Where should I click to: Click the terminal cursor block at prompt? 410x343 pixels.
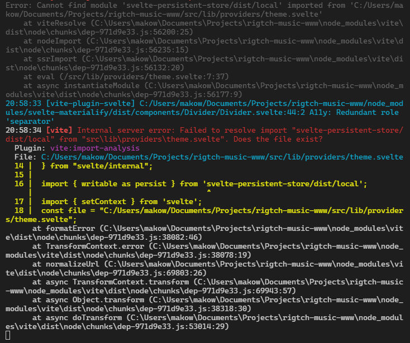click(x=8, y=335)
